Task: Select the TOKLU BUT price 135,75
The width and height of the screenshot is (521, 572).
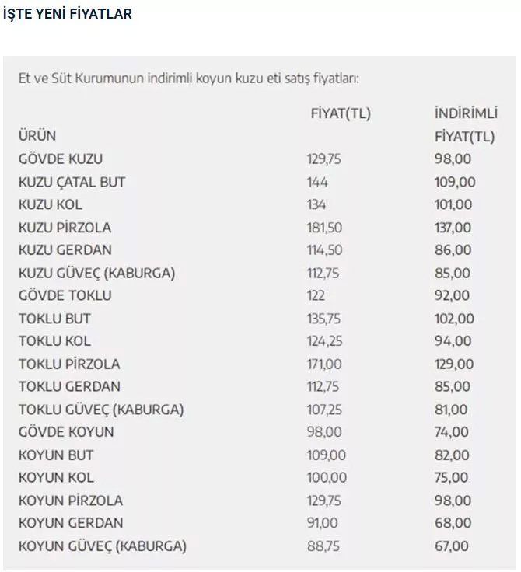Action: pos(323,318)
